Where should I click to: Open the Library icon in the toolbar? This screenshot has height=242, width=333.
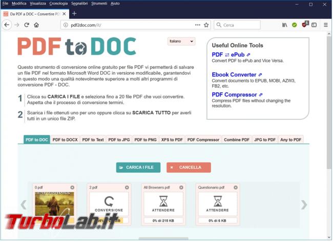click(x=284, y=25)
